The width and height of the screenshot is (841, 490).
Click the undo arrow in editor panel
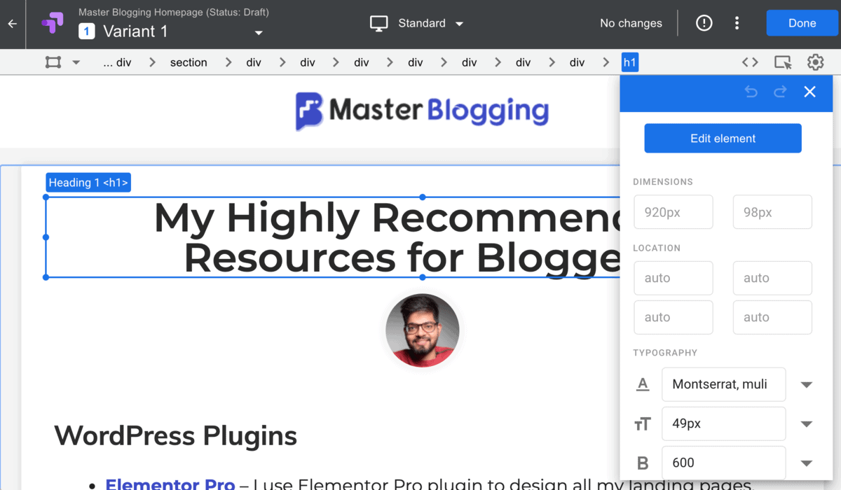click(x=751, y=92)
